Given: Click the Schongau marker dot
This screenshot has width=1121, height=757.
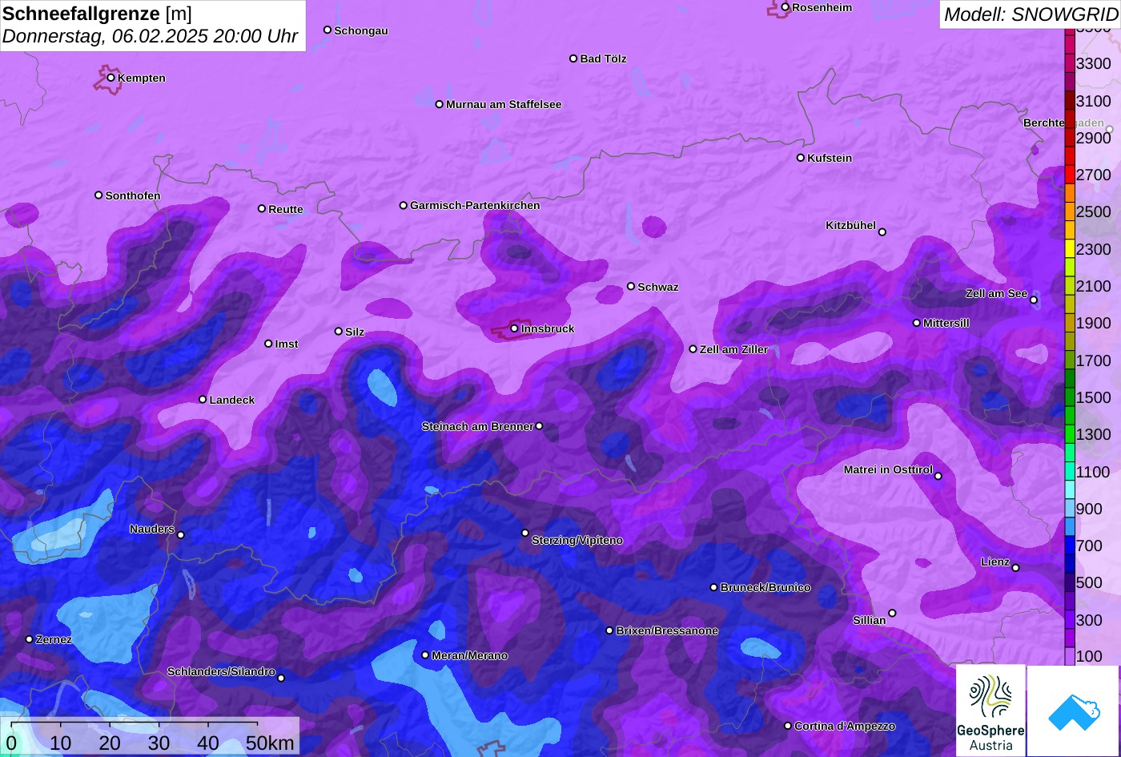Looking at the screenshot, I should [327, 30].
